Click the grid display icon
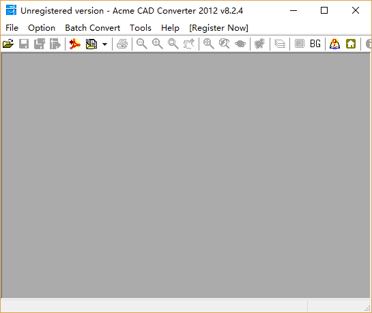Viewport: 372px width, 313px height. point(300,44)
